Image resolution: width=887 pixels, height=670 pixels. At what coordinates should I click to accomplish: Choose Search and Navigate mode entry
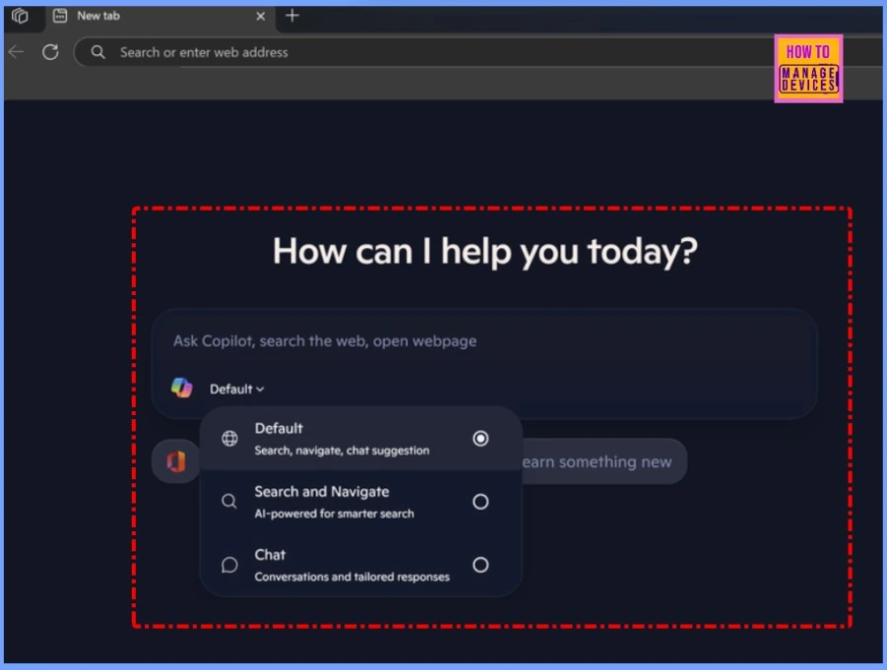[x=360, y=502]
